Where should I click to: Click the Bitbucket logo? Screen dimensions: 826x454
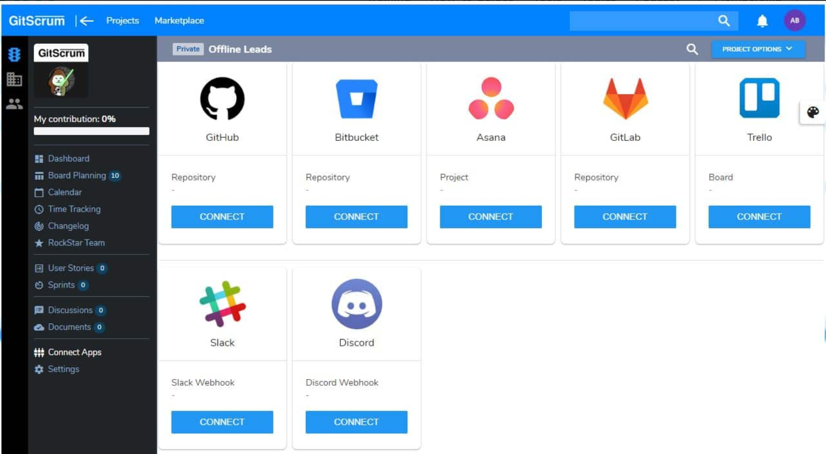click(356, 99)
